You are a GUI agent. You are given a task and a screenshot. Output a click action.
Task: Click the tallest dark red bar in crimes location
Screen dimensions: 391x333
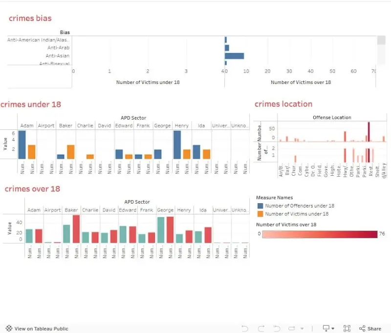point(369,132)
